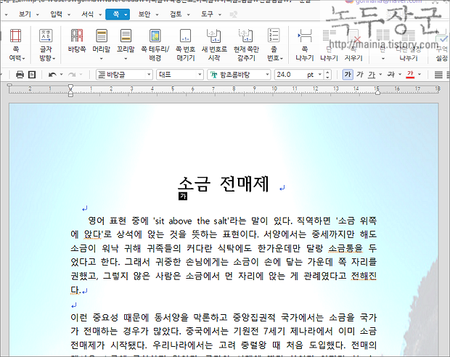This screenshot has height=357, width=450.
Task: Click the word 소금통을 in paragraph
Action: click(345, 248)
